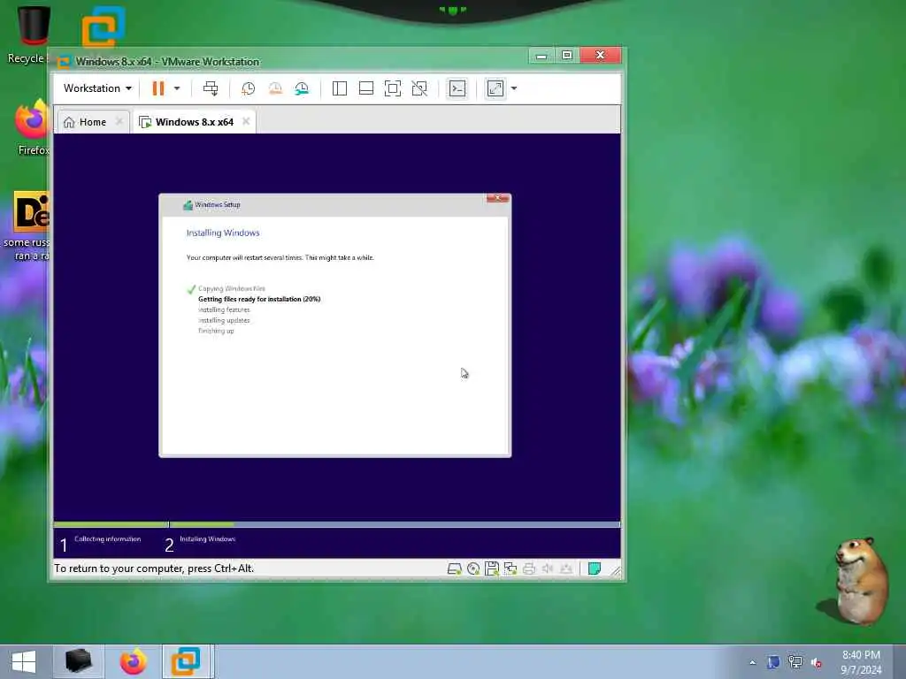Click Send Ctrl+Alt+Del toolbar icon

[211, 88]
